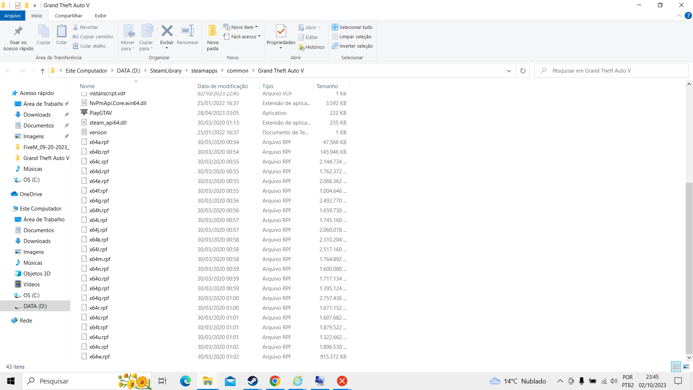
Task: Click the Colar clipboard icon
Action: click(61, 31)
